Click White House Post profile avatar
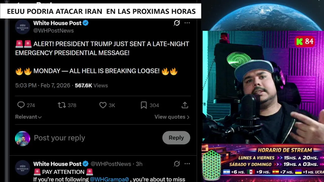 click(23, 27)
